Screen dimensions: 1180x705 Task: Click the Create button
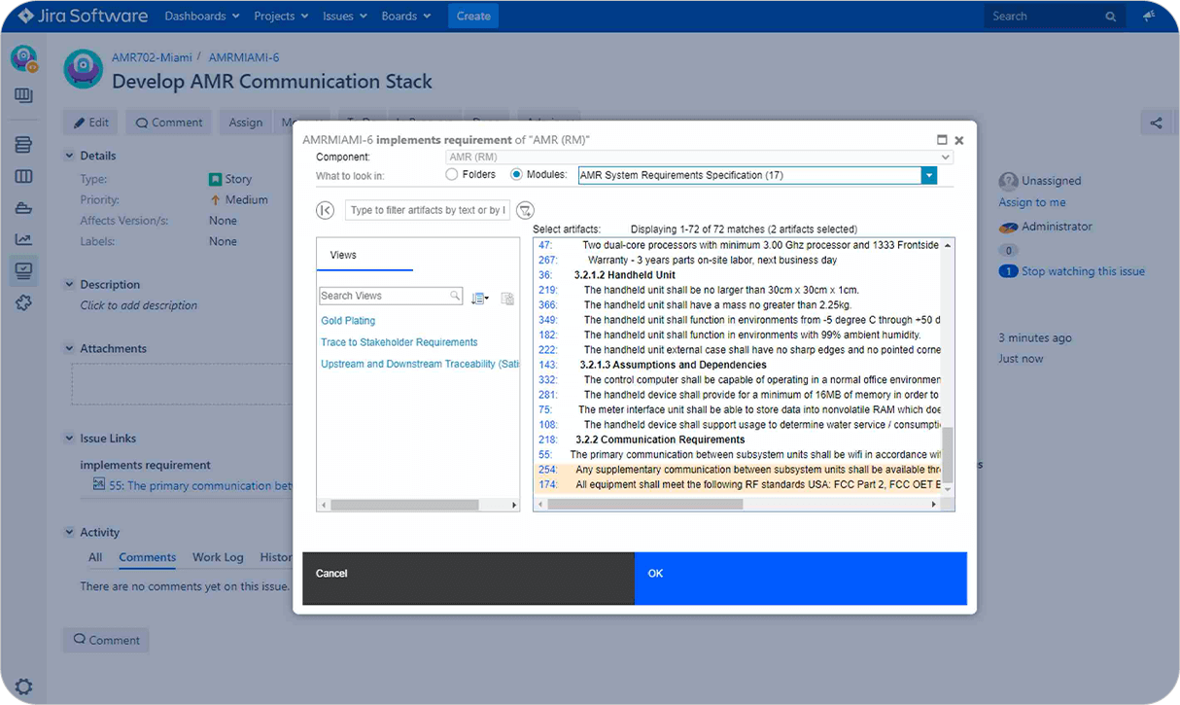[x=473, y=16]
